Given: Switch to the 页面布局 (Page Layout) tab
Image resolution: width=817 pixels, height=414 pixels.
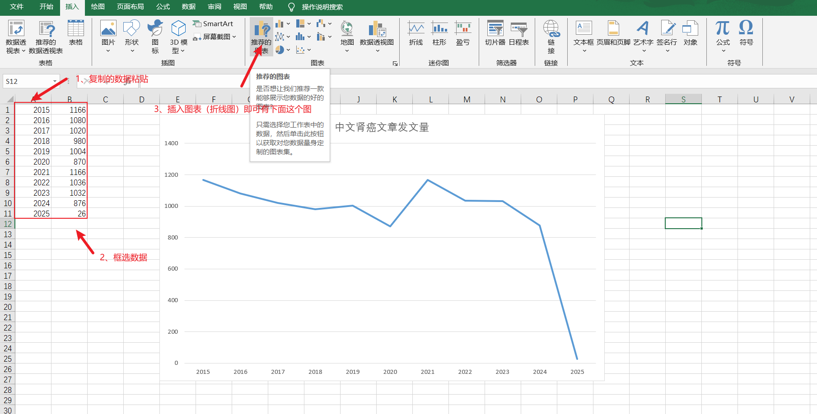Looking at the screenshot, I should (x=130, y=7).
